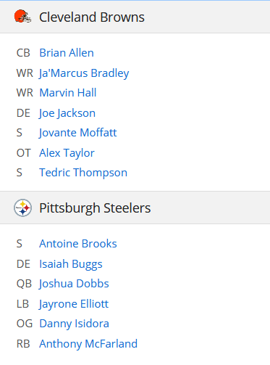Select Jovante Moffatt from the Browns list
Viewport: 270px width, 365px height.
[78, 133]
